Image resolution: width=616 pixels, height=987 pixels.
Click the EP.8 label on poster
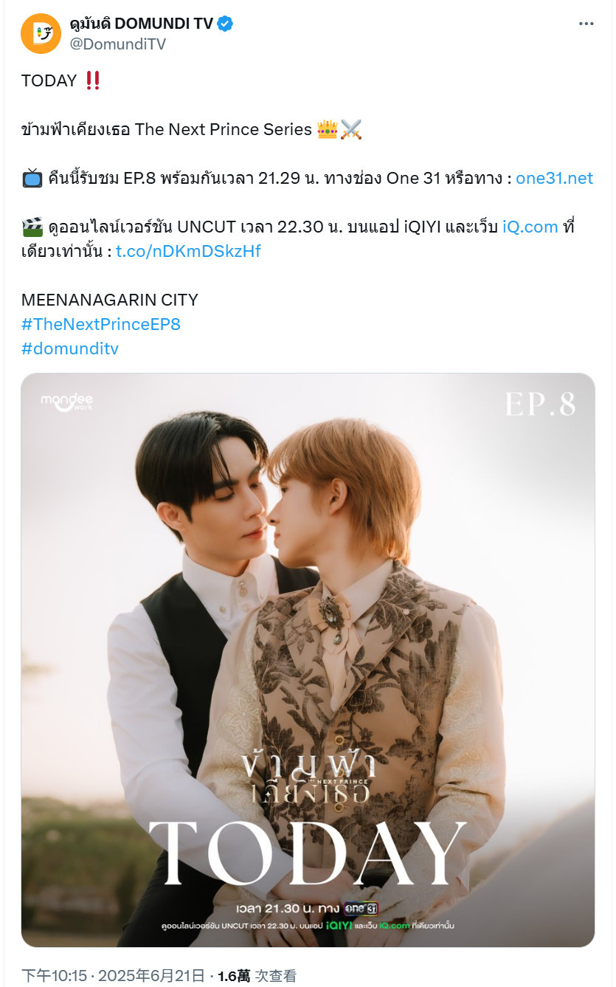pos(540,403)
